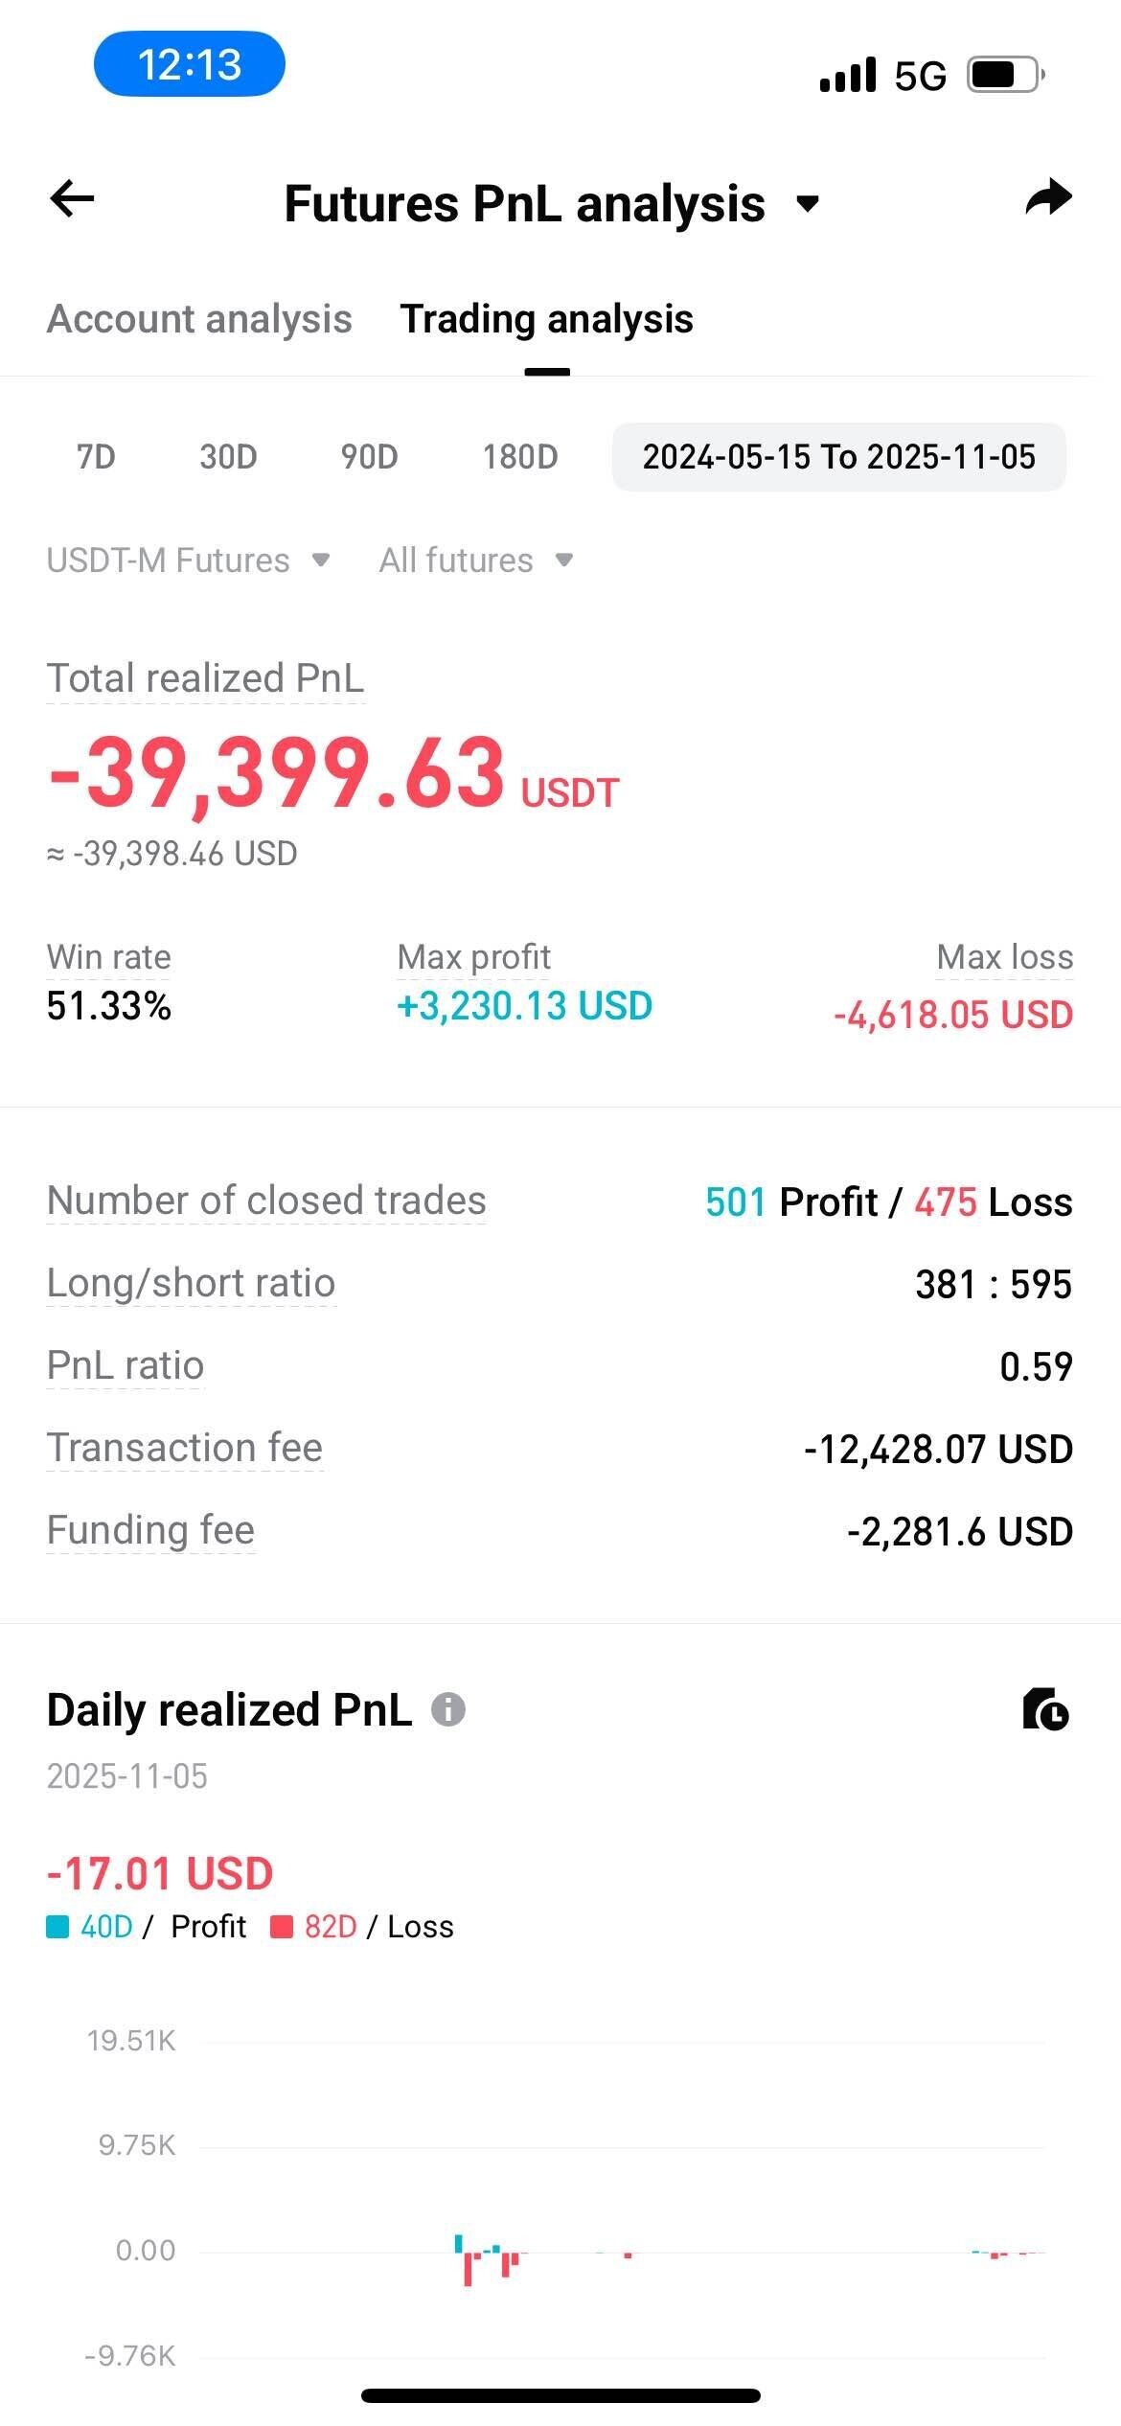Open the All futures filter dropdown
The image size is (1121, 2426).
[475, 560]
